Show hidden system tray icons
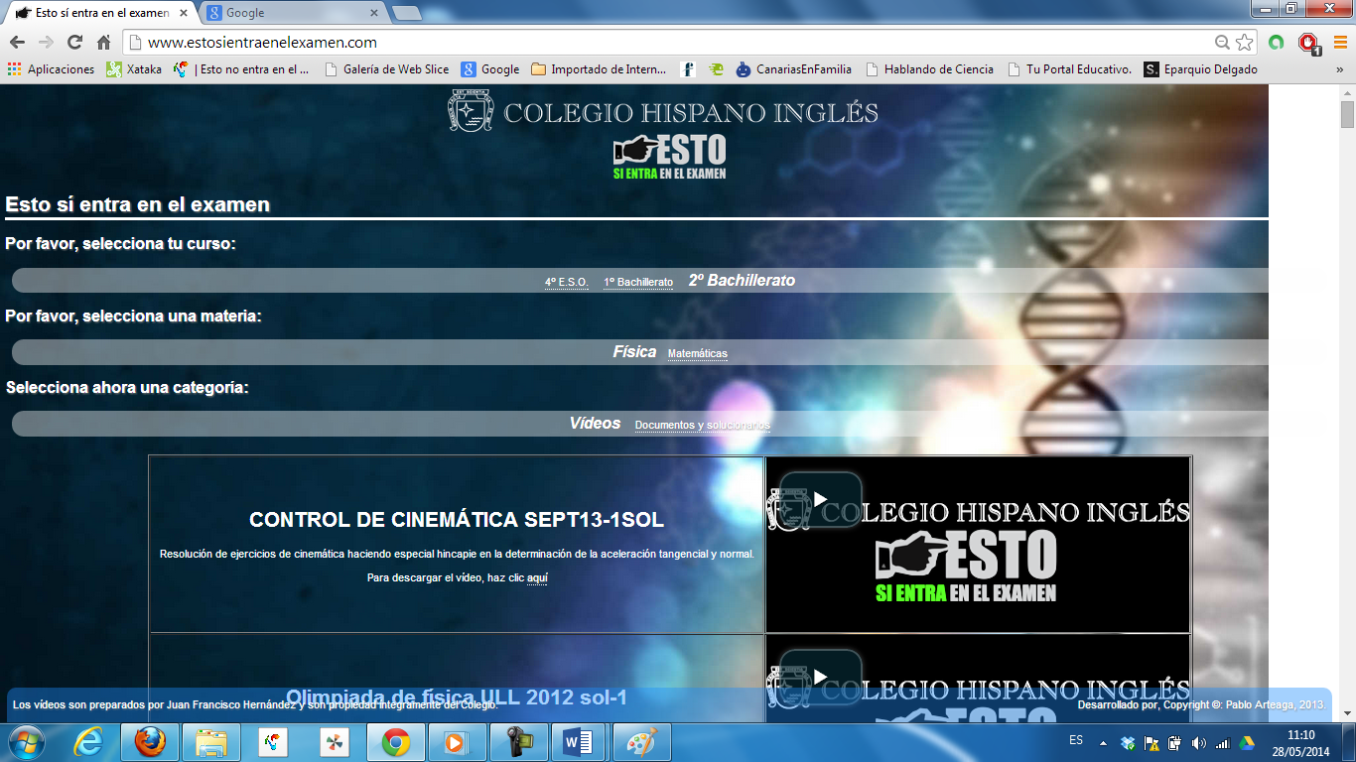 (x=1103, y=742)
